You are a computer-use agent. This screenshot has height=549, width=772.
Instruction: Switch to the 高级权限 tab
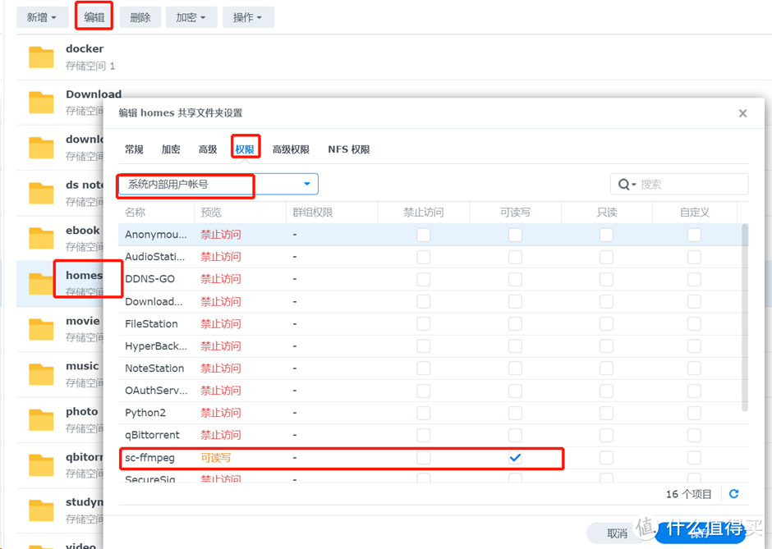tap(291, 149)
